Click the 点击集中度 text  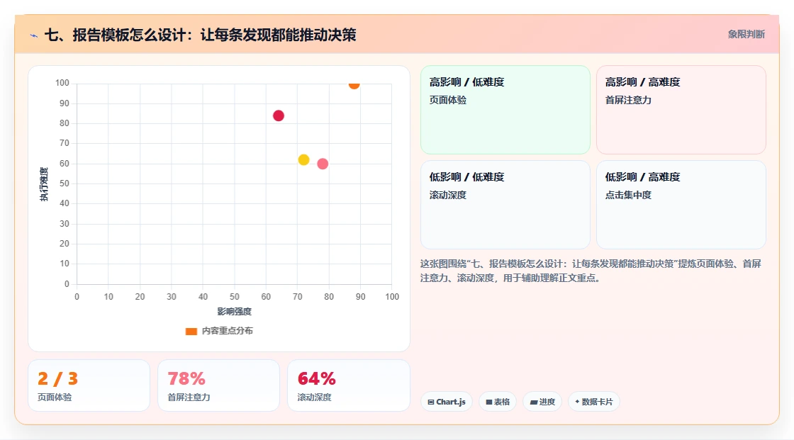click(628, 195)
